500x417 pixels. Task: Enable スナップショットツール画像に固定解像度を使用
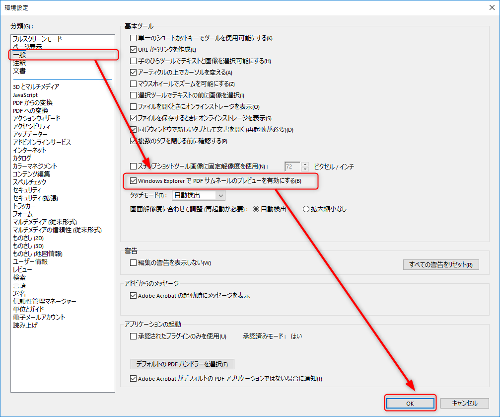(x=133, y=166)
